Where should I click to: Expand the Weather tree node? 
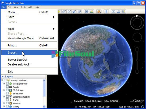4,103
